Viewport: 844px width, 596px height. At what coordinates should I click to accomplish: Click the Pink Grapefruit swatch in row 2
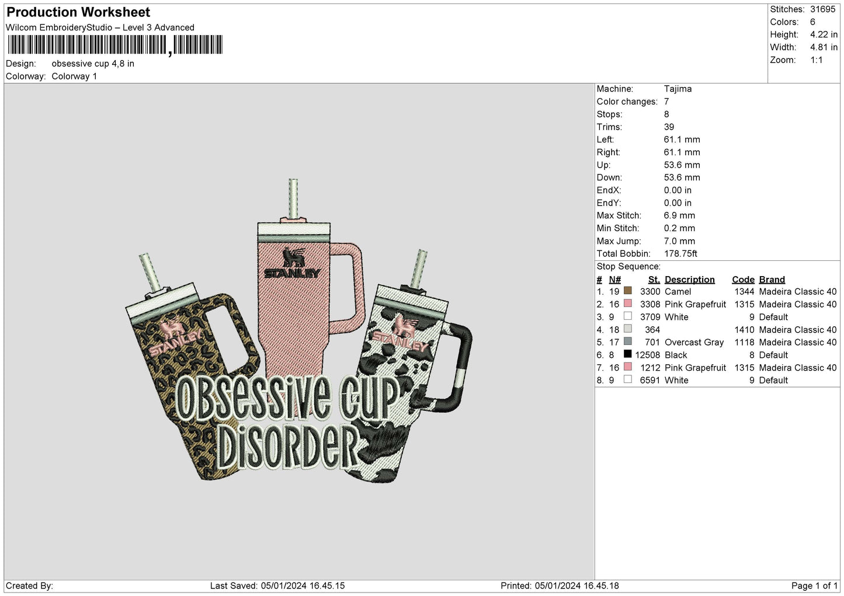pos(628,304)
